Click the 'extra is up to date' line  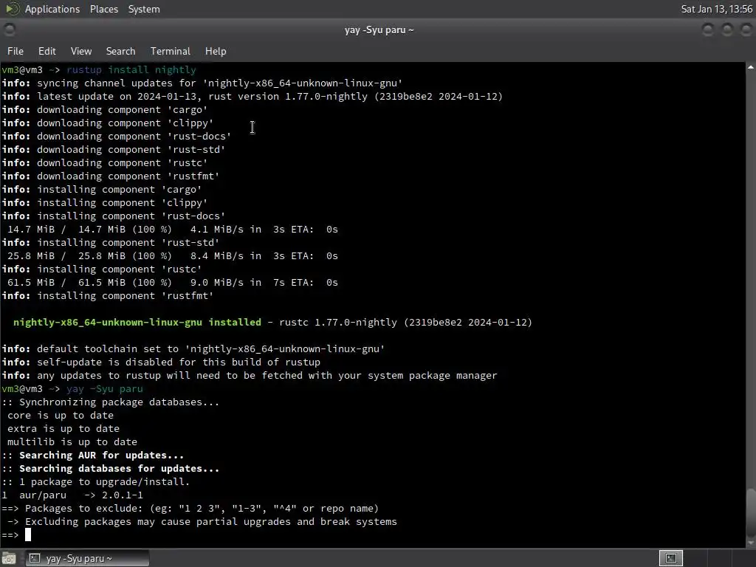pyautogui.click(x=63, y=429)
